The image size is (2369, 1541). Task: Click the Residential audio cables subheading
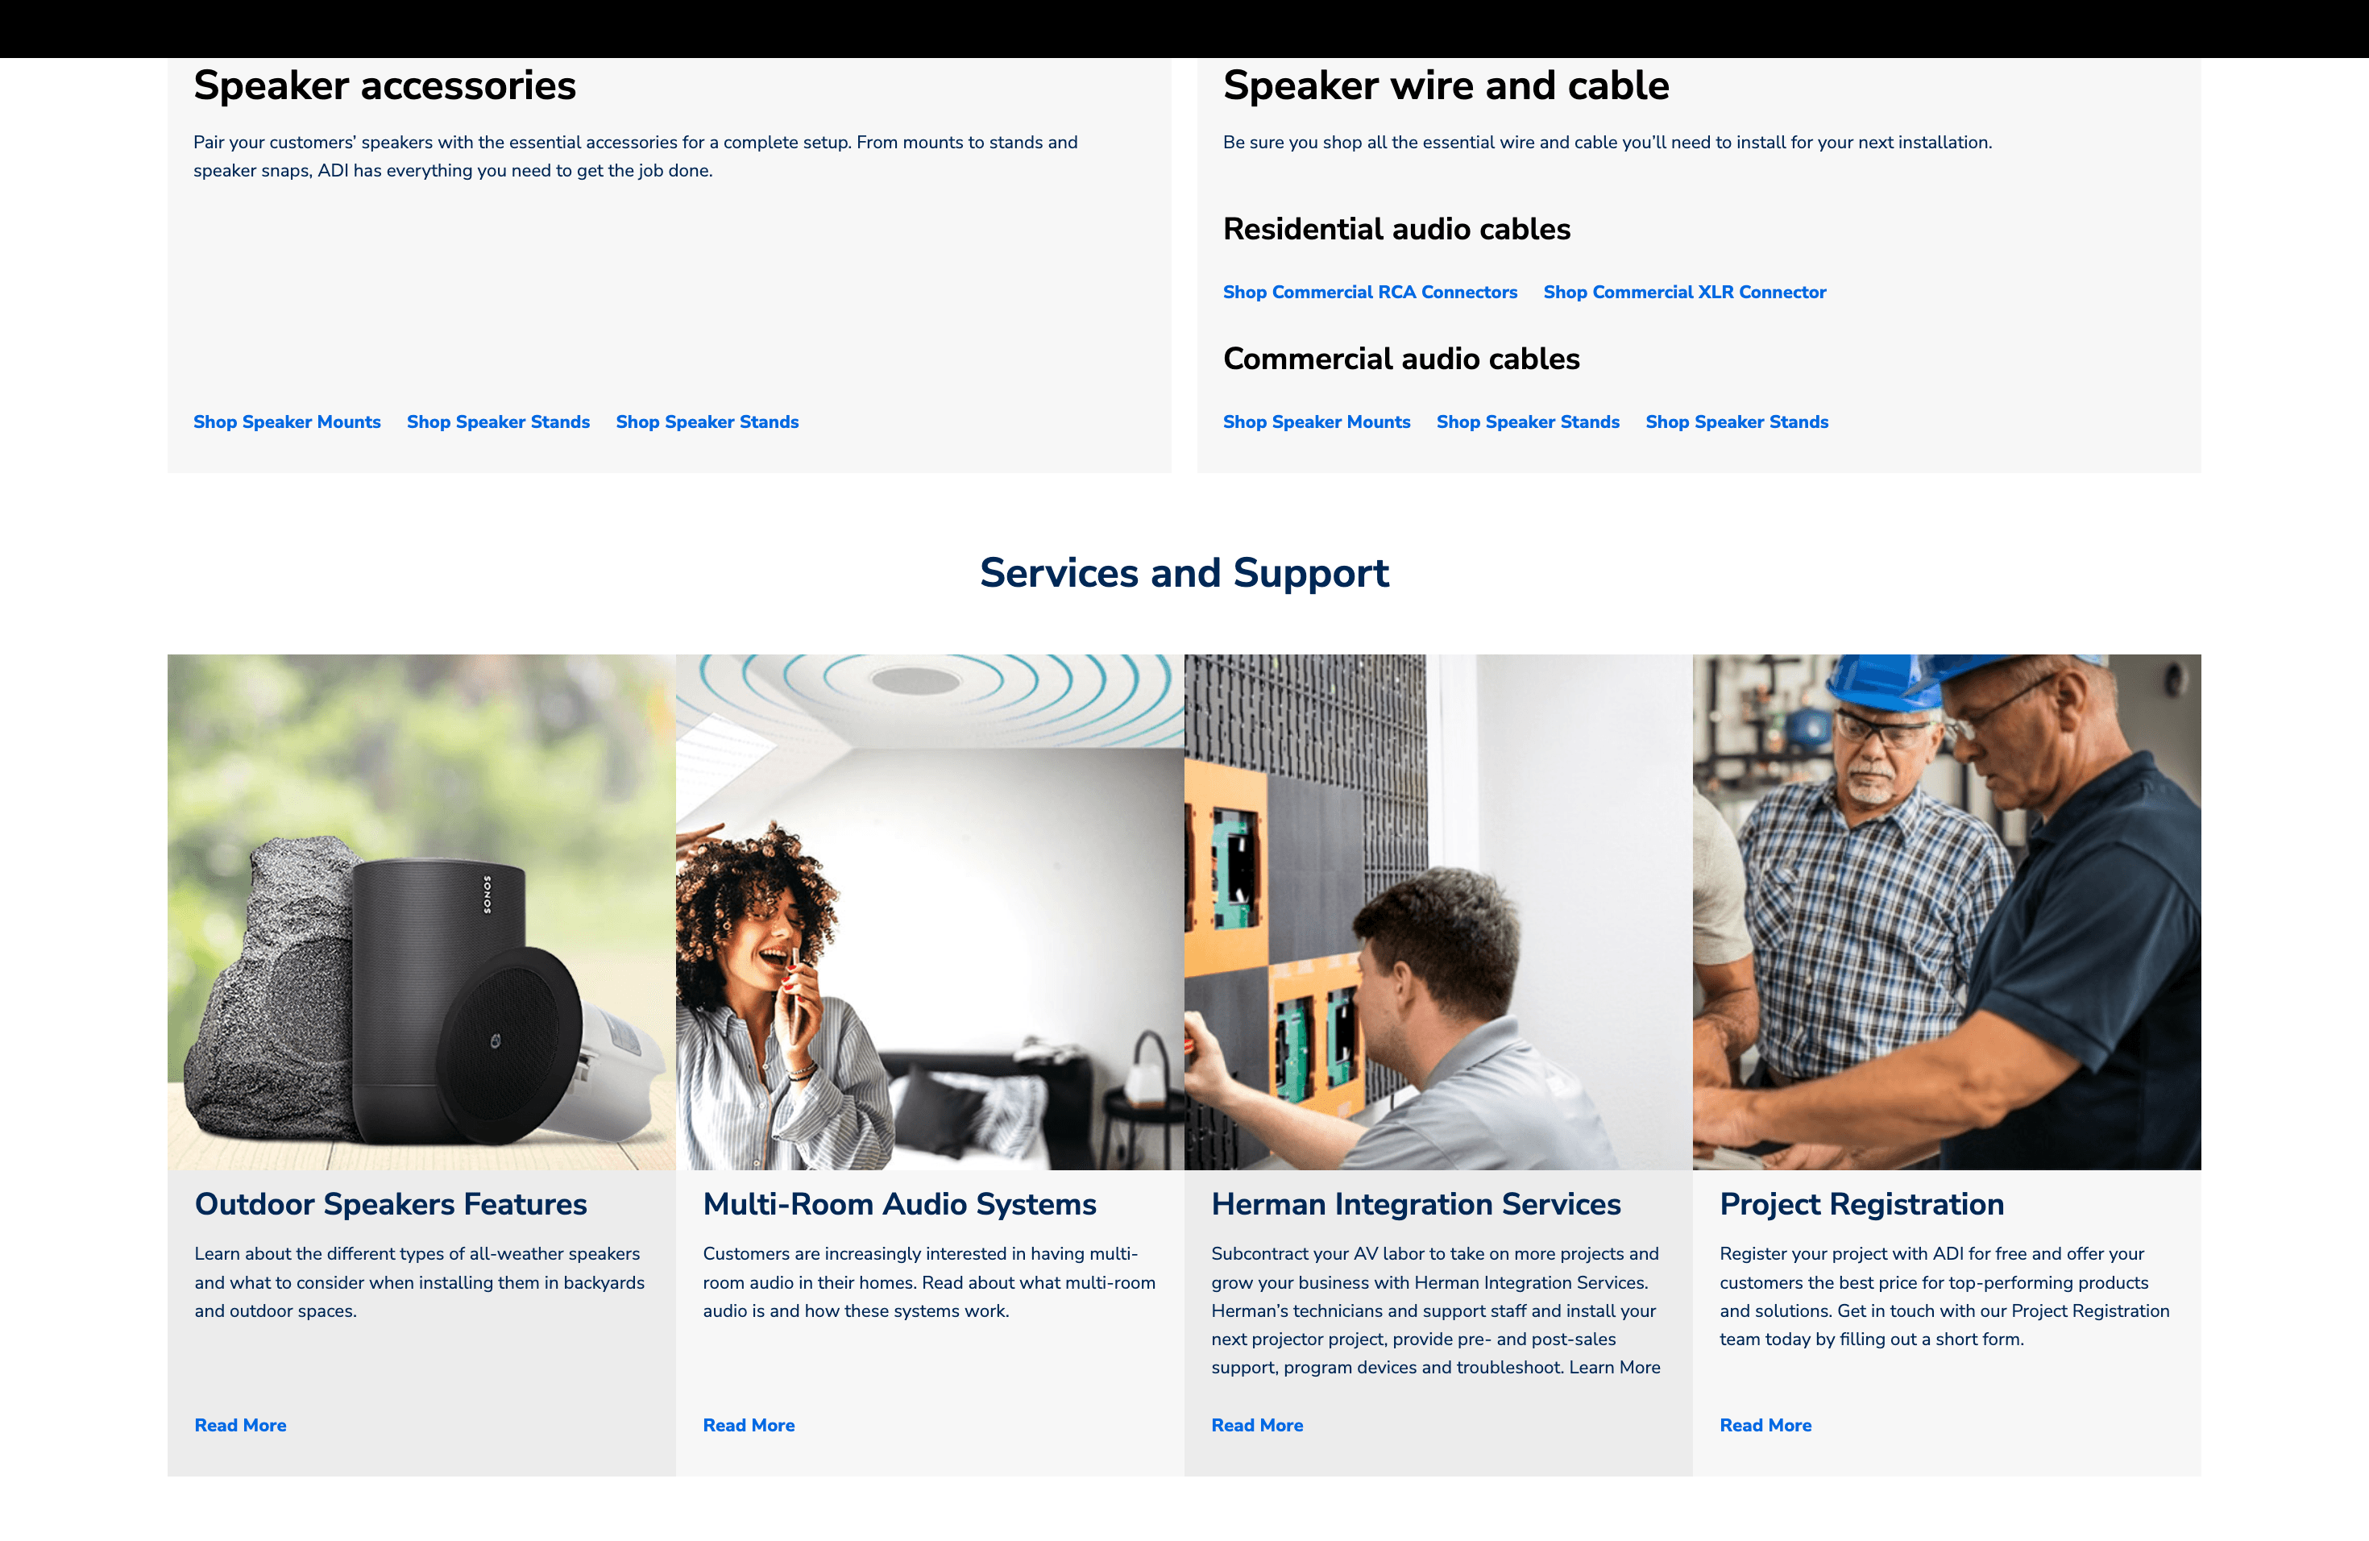[1396, 230]
